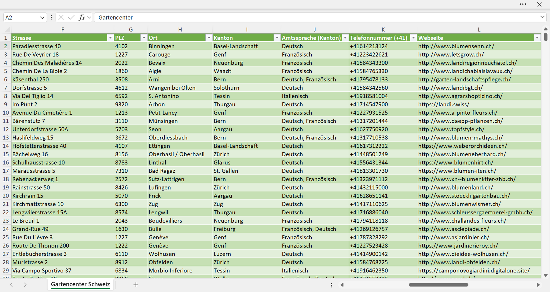Click sheet tab bar options dots
The image size is (550, 292).
point(332,285)
